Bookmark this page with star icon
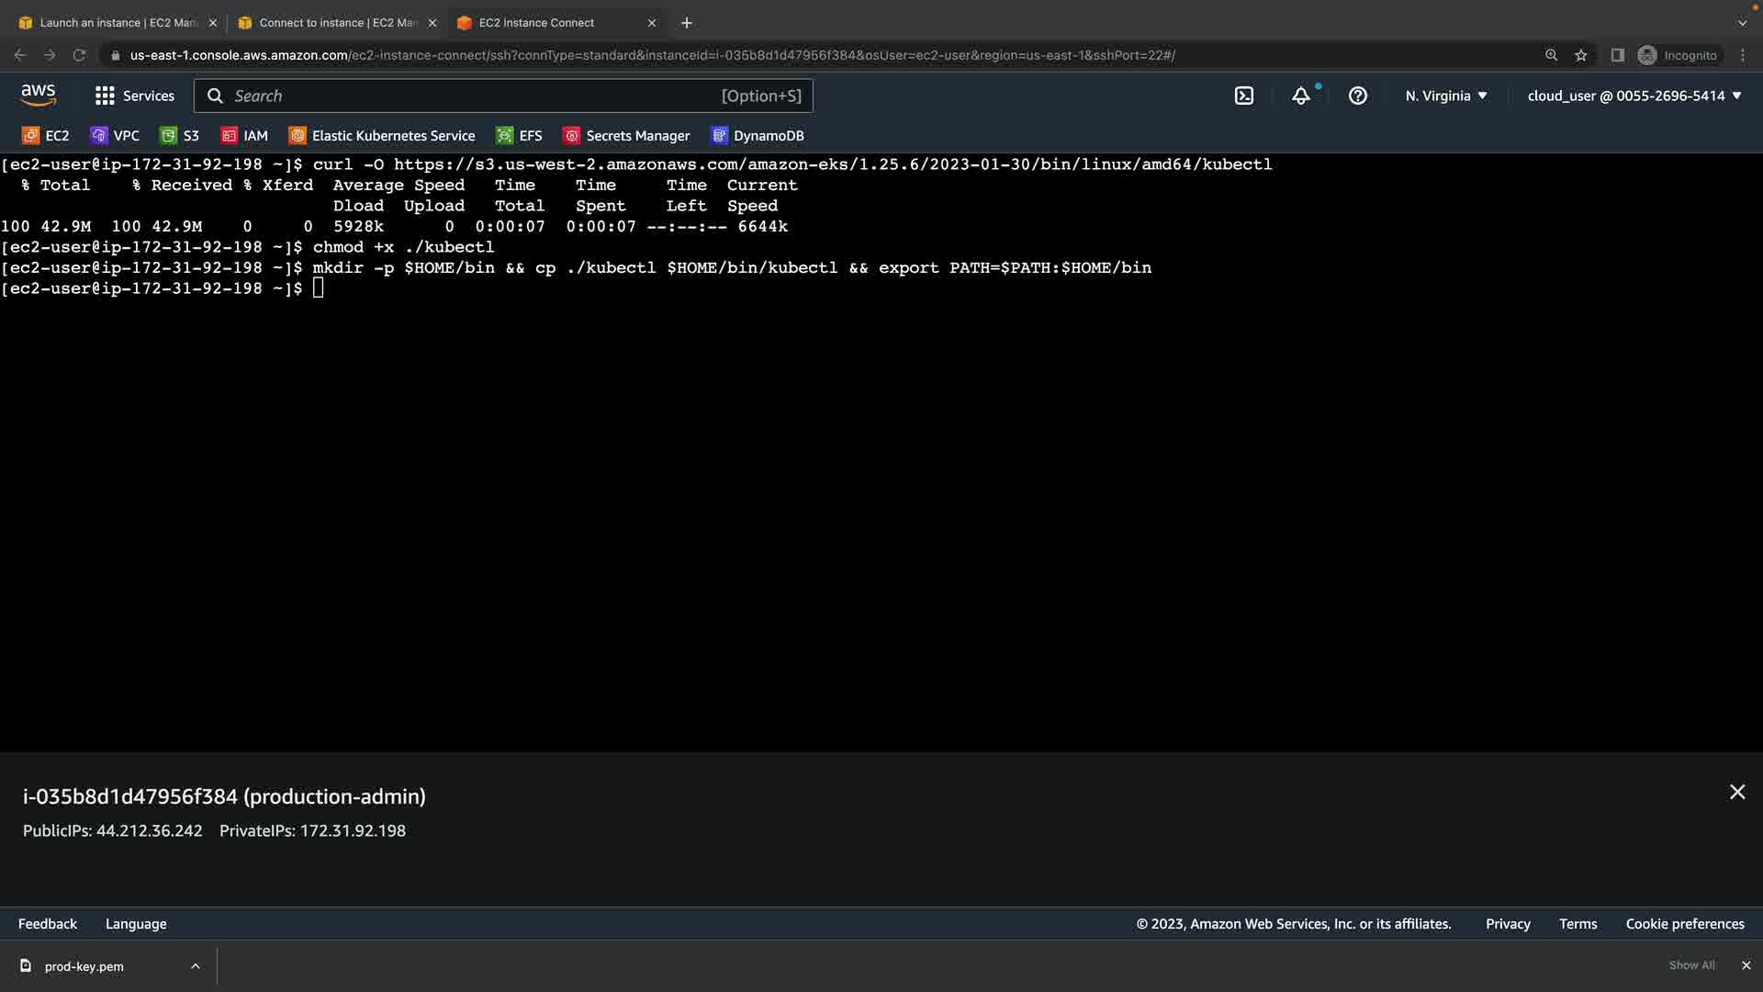 1580,55
